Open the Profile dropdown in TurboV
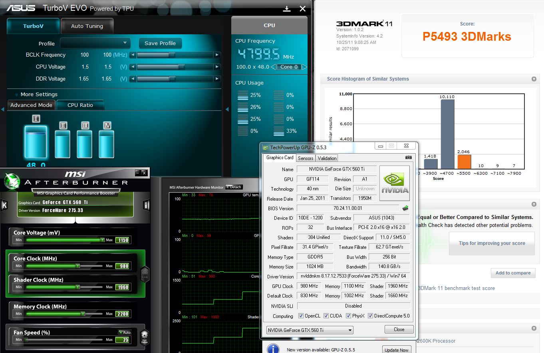The height and width of the screenshot is (353, 544). (95, 43)
